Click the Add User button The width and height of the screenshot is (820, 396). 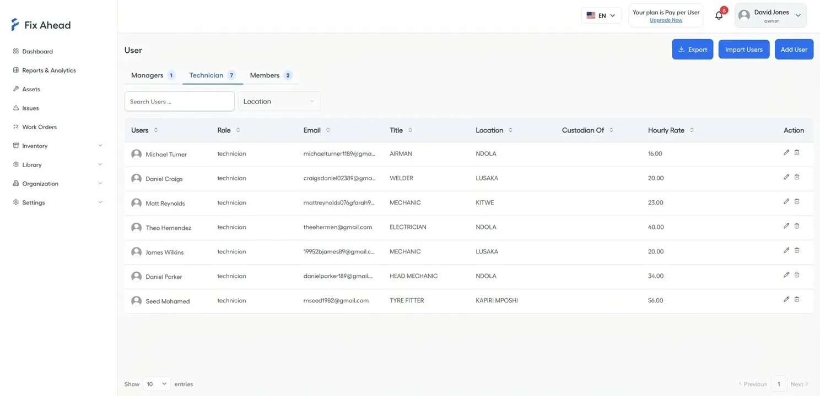pos(794,50)
